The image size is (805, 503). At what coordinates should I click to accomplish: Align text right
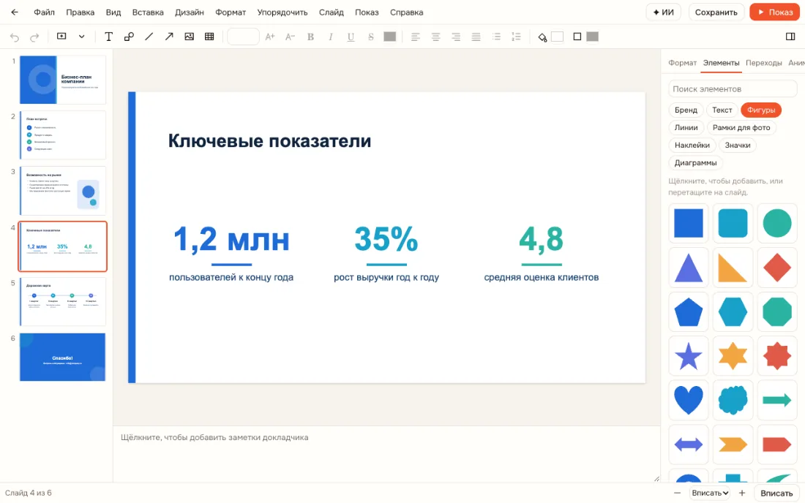click(x=456, y=37)
